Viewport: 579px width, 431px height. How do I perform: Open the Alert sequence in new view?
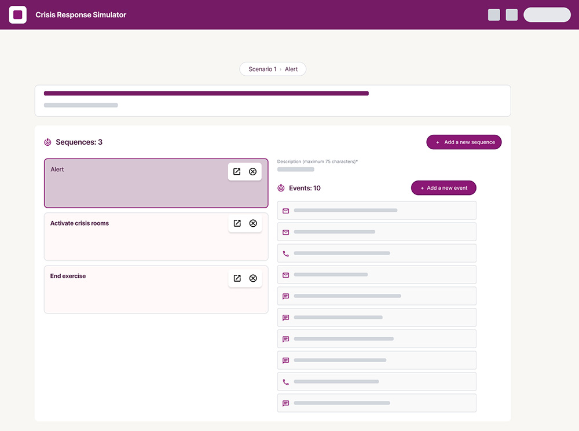click(237, 172)
